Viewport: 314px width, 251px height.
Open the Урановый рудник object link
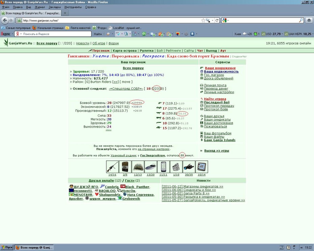coord(124,156)
